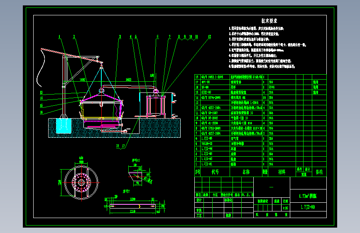The image size is (360, 233).
Task: Click callout number 12 at top right of assembly
Action: coord(209,36)
